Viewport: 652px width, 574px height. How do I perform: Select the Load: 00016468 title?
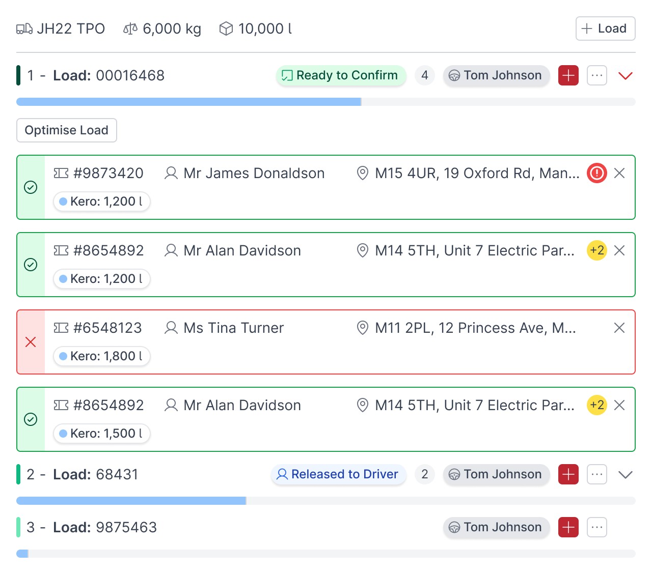(x=109, y=75)
